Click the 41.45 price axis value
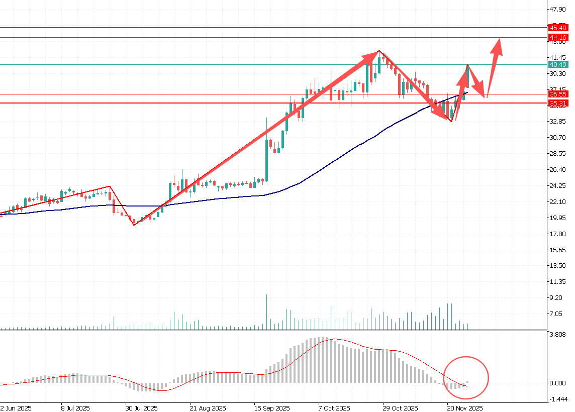Viewport: 575px width, 412px height. (558, 58)
